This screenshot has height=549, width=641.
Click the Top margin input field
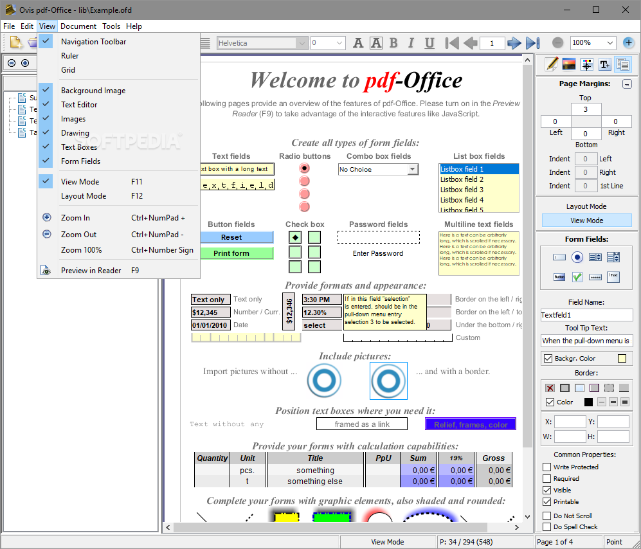[586, 109]
